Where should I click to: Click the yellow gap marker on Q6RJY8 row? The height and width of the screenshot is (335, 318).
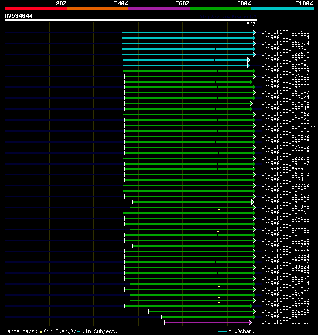click(219, 209)
